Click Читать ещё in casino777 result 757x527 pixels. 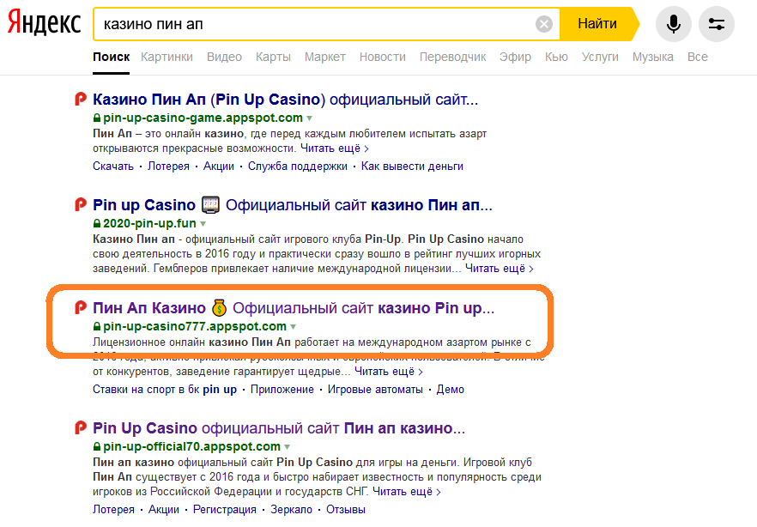[389, 372]
